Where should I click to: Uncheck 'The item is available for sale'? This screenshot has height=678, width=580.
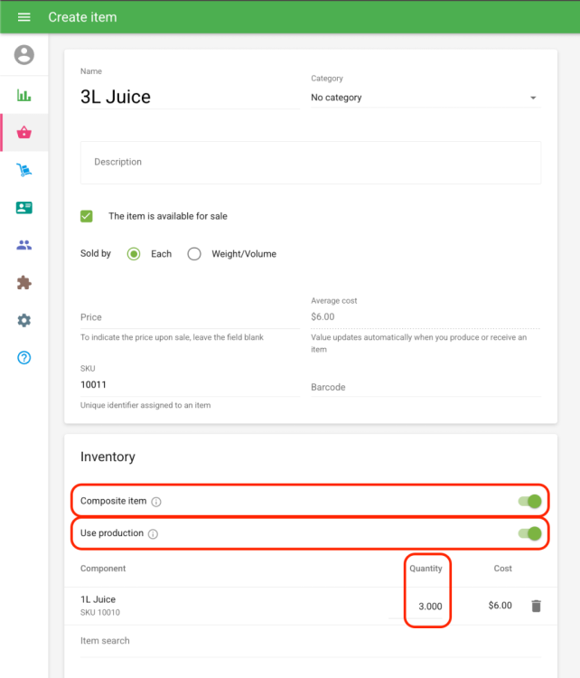87,216
